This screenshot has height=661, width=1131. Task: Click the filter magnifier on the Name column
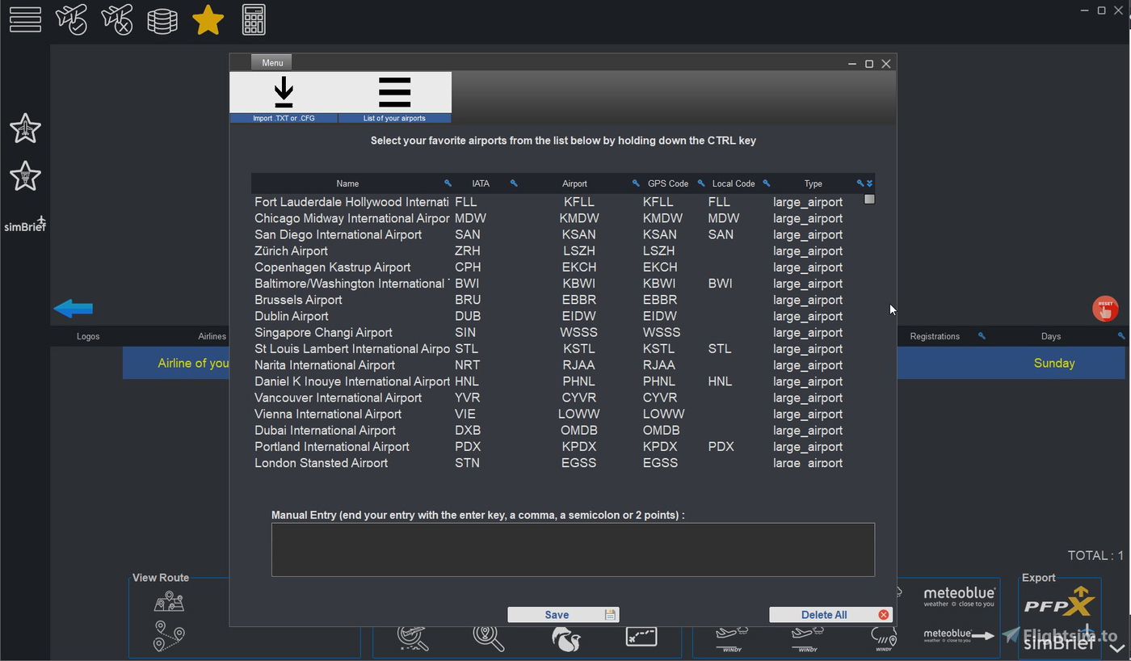pos(448,183)
